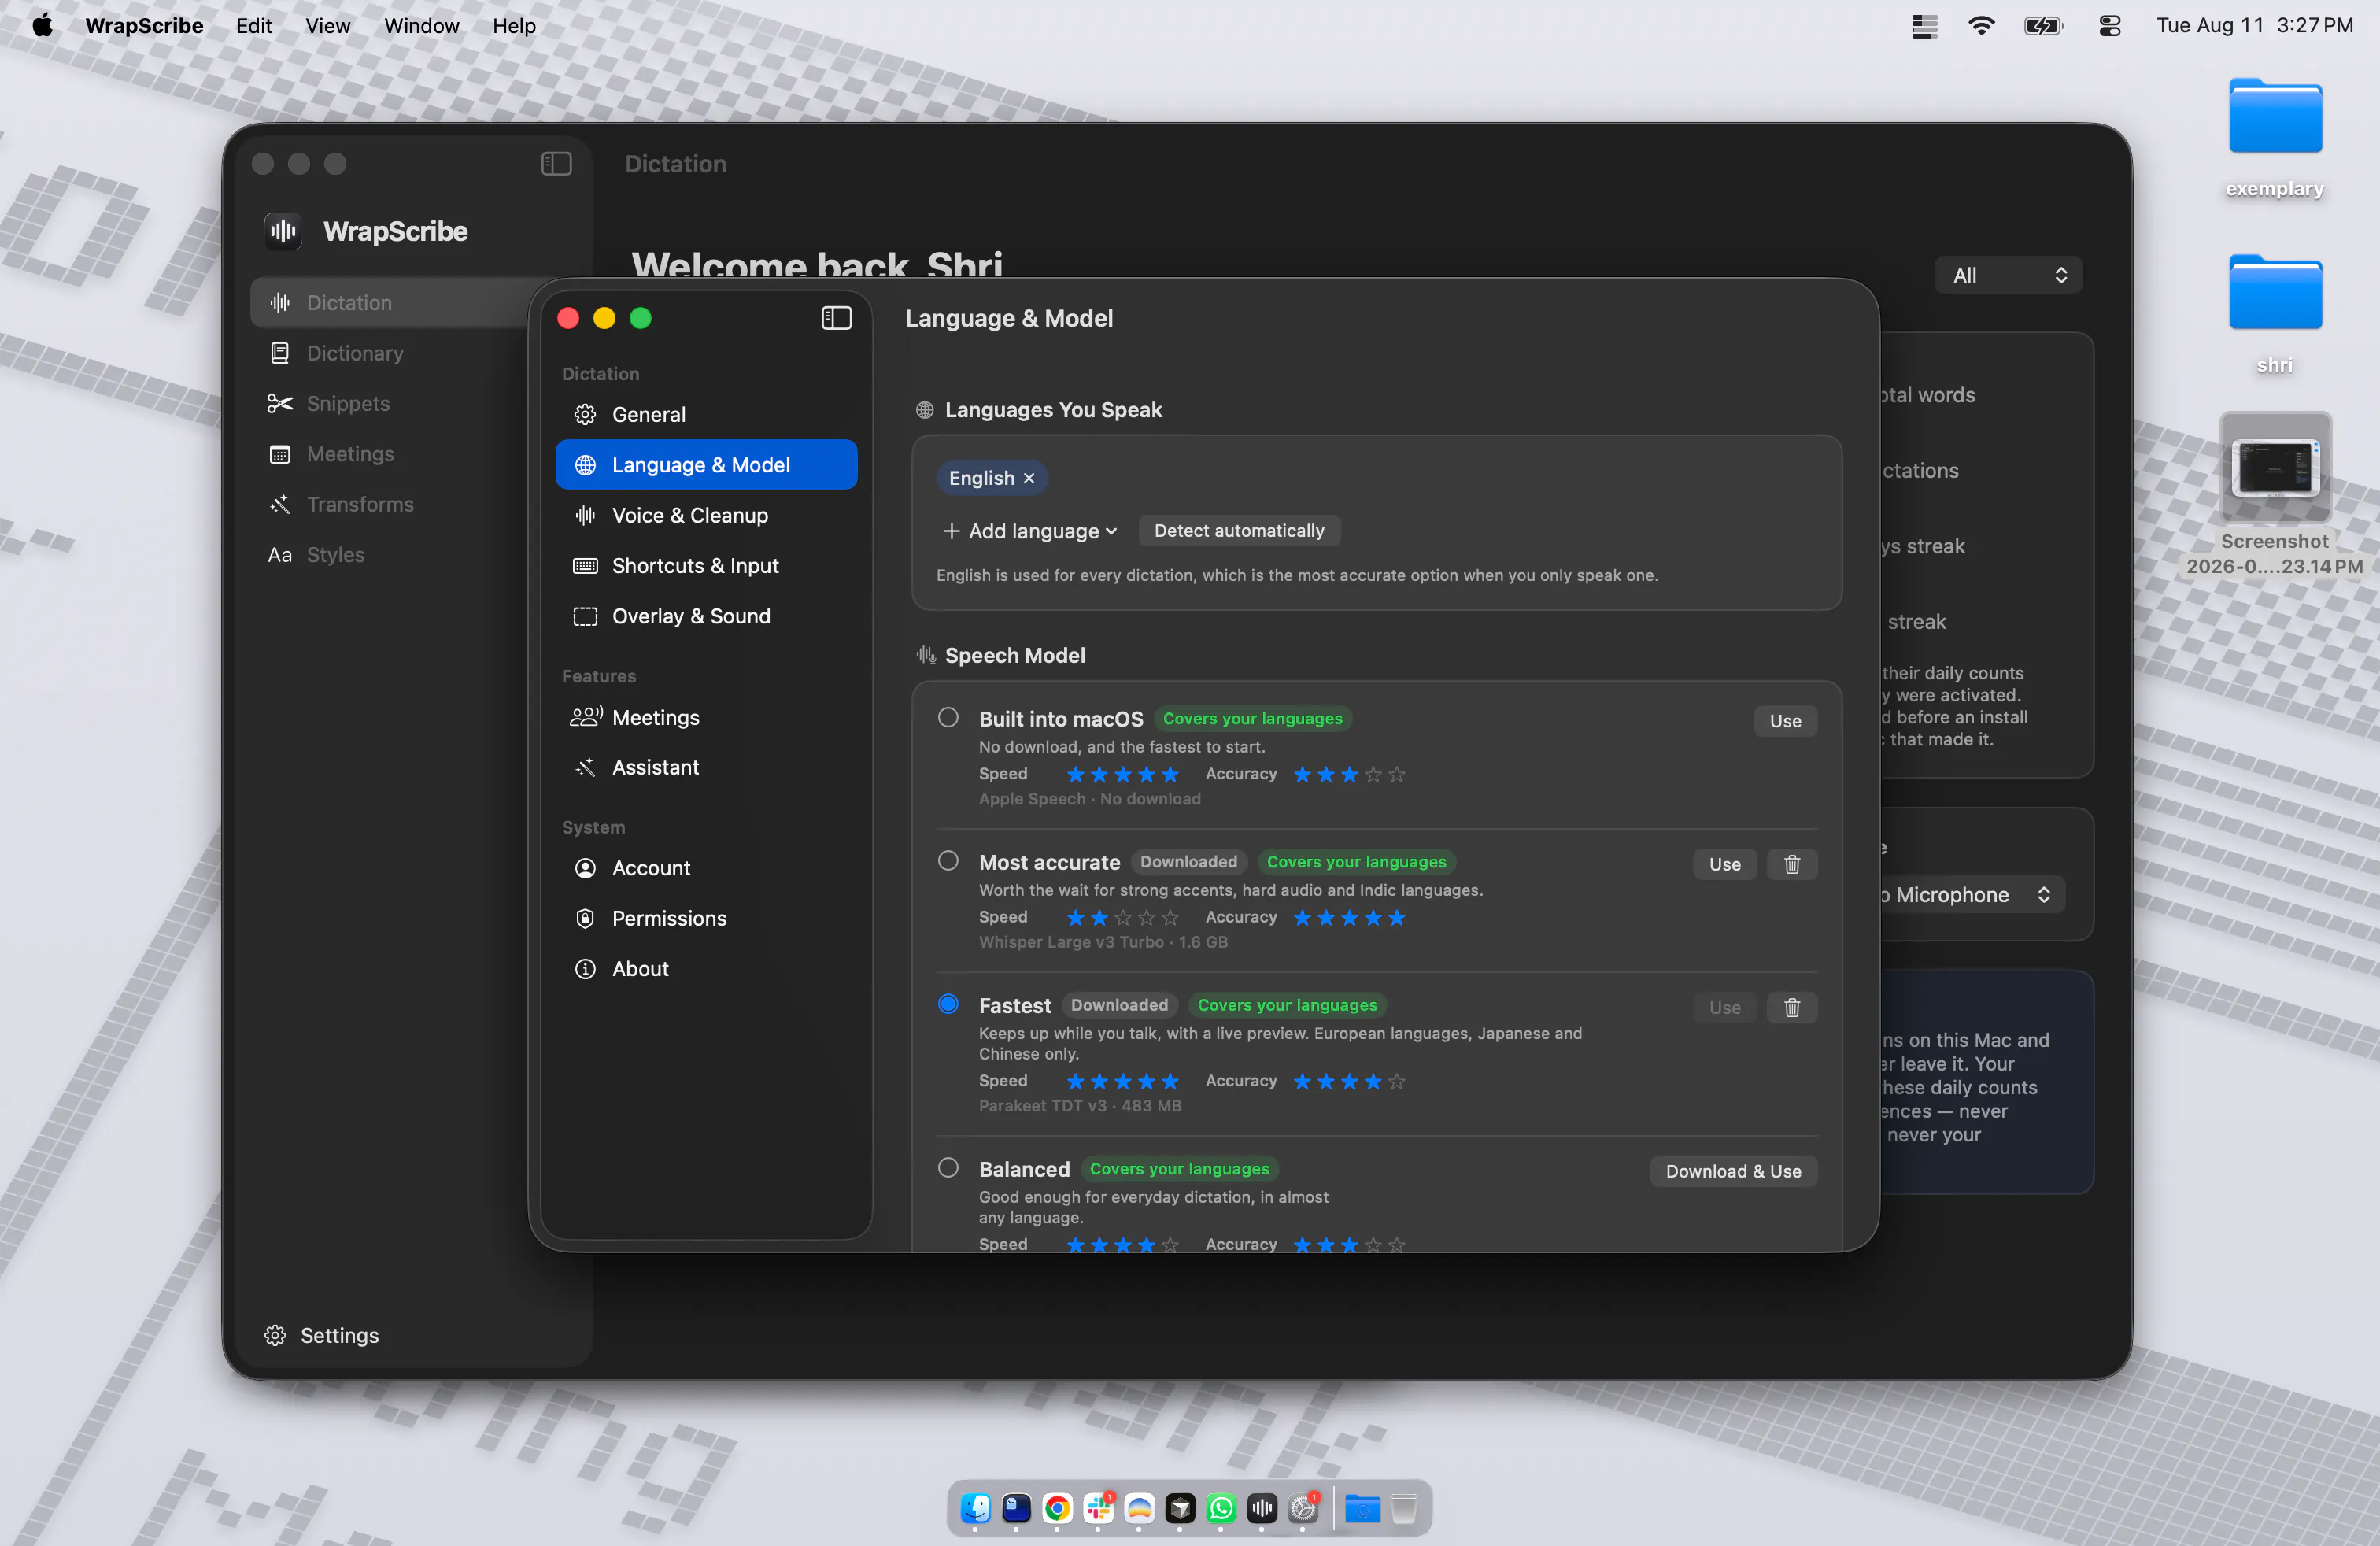Image resolution: width=2380 pixels, height=1546 pixels.
Task: Open Finder from the Dock
Action: pos(975,1507)
